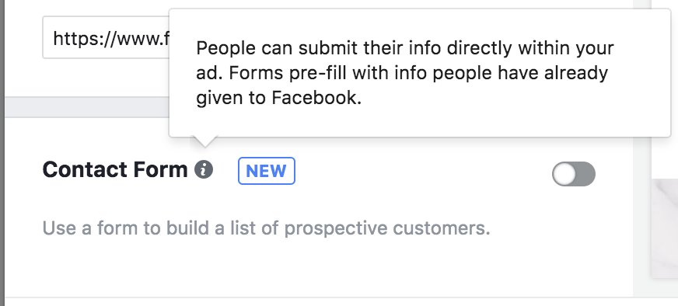The width and height of the screenshot is (678, 306).
Task: Click the dark window edge on the left
Action: click(2, 153)
